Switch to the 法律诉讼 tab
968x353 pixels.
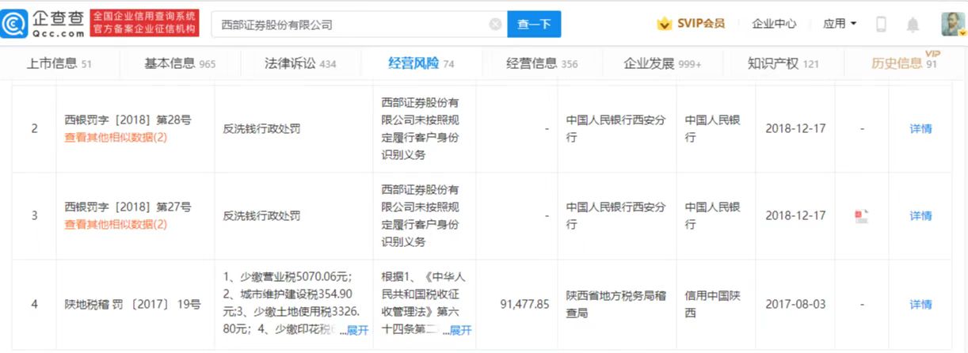click(300, 63)
